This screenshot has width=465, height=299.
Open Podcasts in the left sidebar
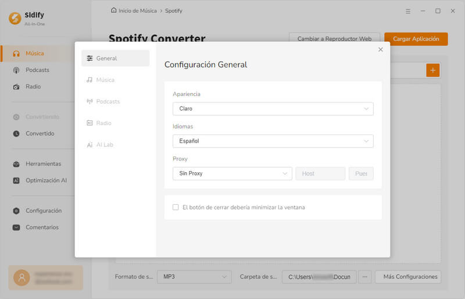click(x=37, y=70)
